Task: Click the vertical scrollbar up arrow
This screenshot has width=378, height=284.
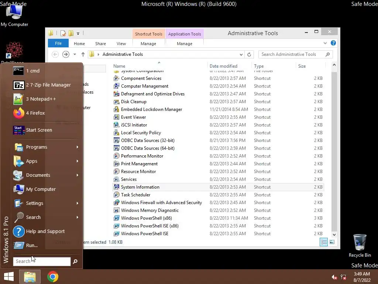Action: click(334, 65)
